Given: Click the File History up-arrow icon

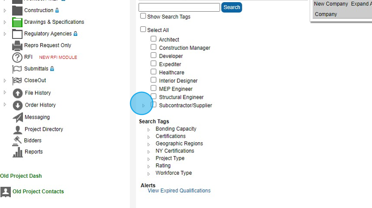Looking at the screenshot, I should [x=17, y=93].
